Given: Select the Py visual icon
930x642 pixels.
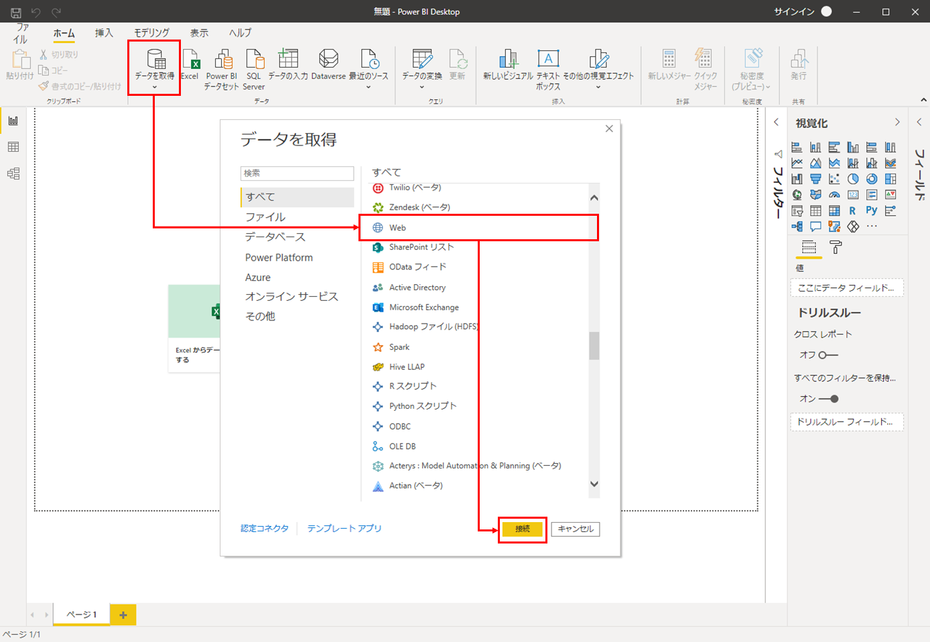Looking at the screenshot, I should click(x=871, y=210).
